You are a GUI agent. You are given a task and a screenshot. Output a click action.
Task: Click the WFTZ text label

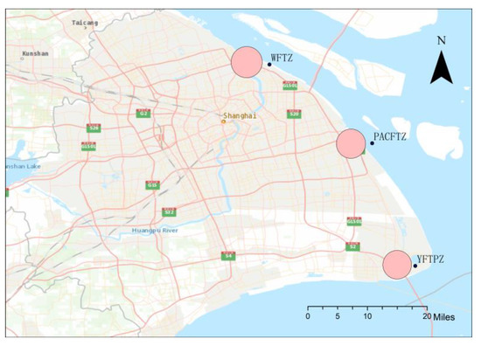point(282,58)
